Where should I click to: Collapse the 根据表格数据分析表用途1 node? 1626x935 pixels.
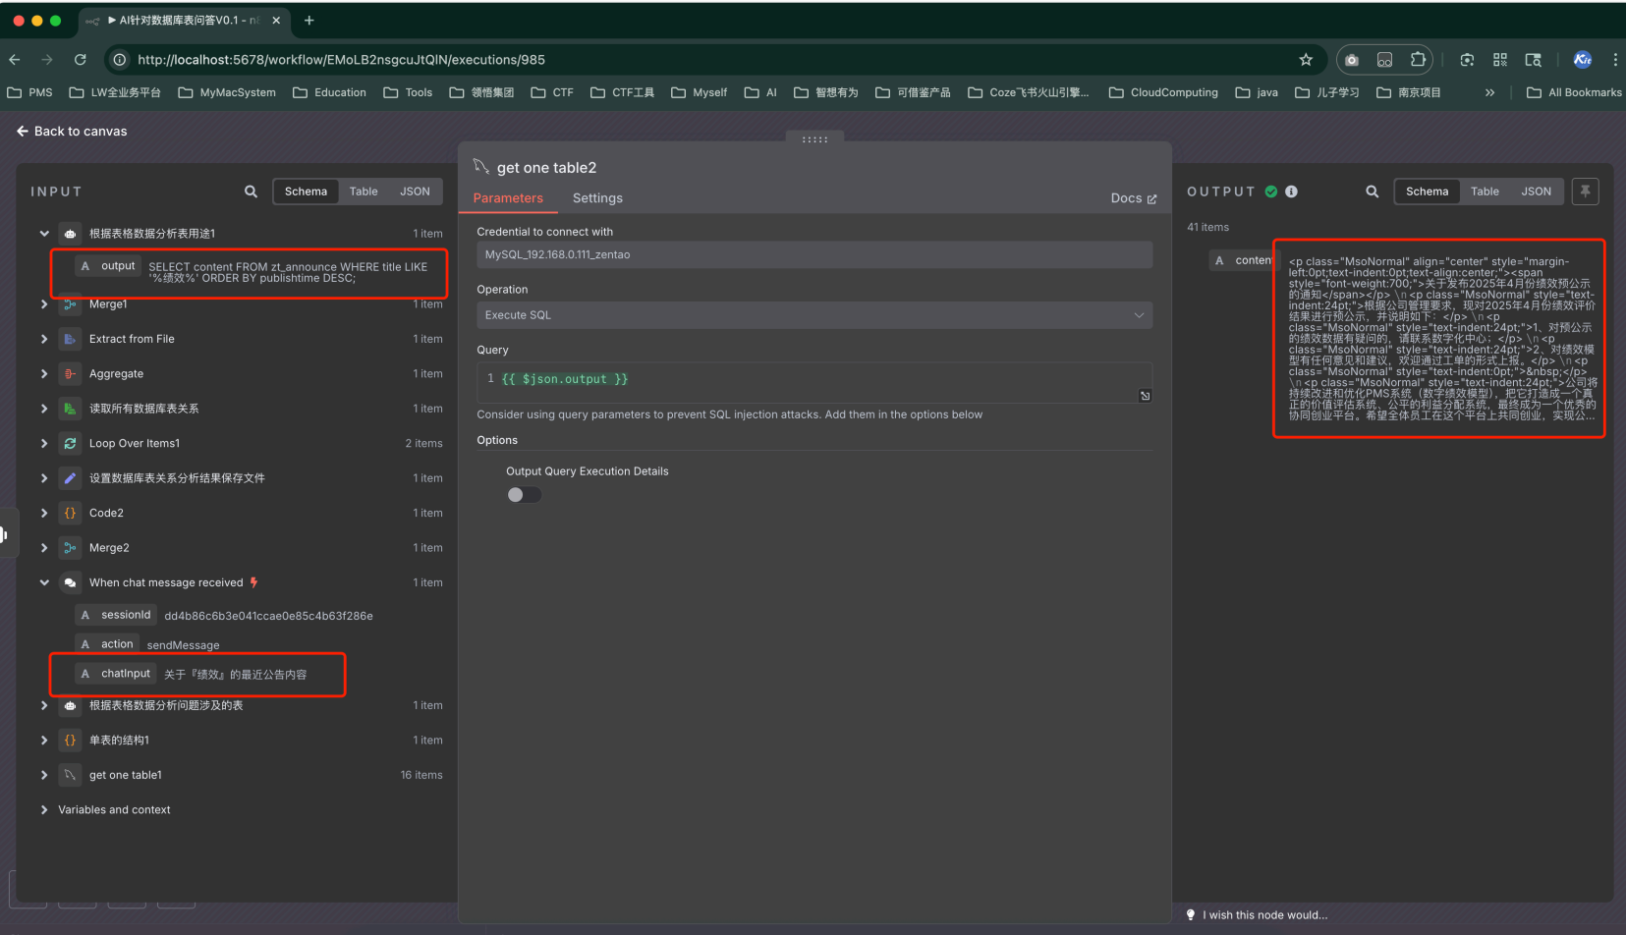(x=44, y=234)
